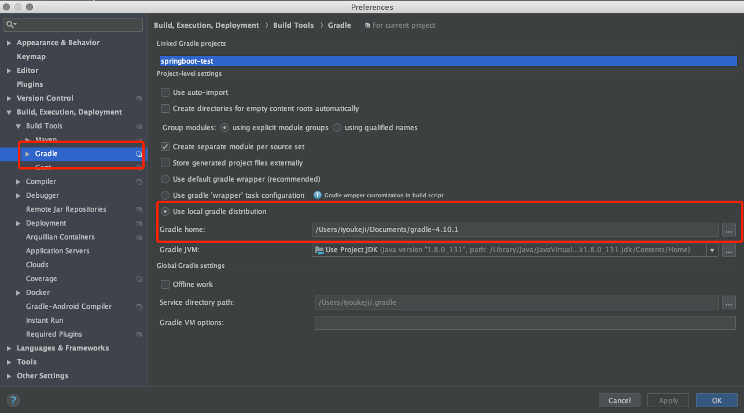The width and height of the screenshot is (744, 413).
Task: Expand Languages & Frameworks in the sidebar
Action: [8, 348]
